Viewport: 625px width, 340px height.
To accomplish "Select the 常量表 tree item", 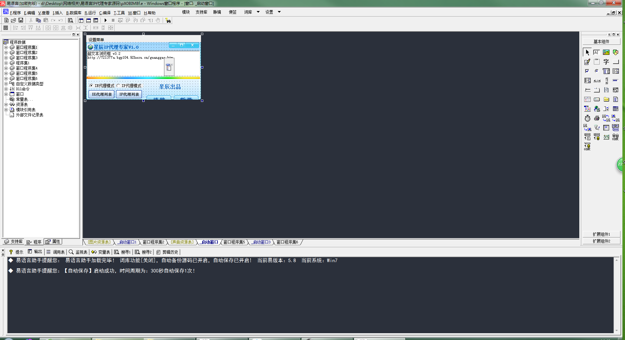I will [22, 99].
